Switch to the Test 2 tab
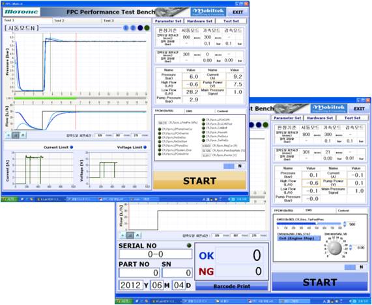372x305 pixels. 76,21
